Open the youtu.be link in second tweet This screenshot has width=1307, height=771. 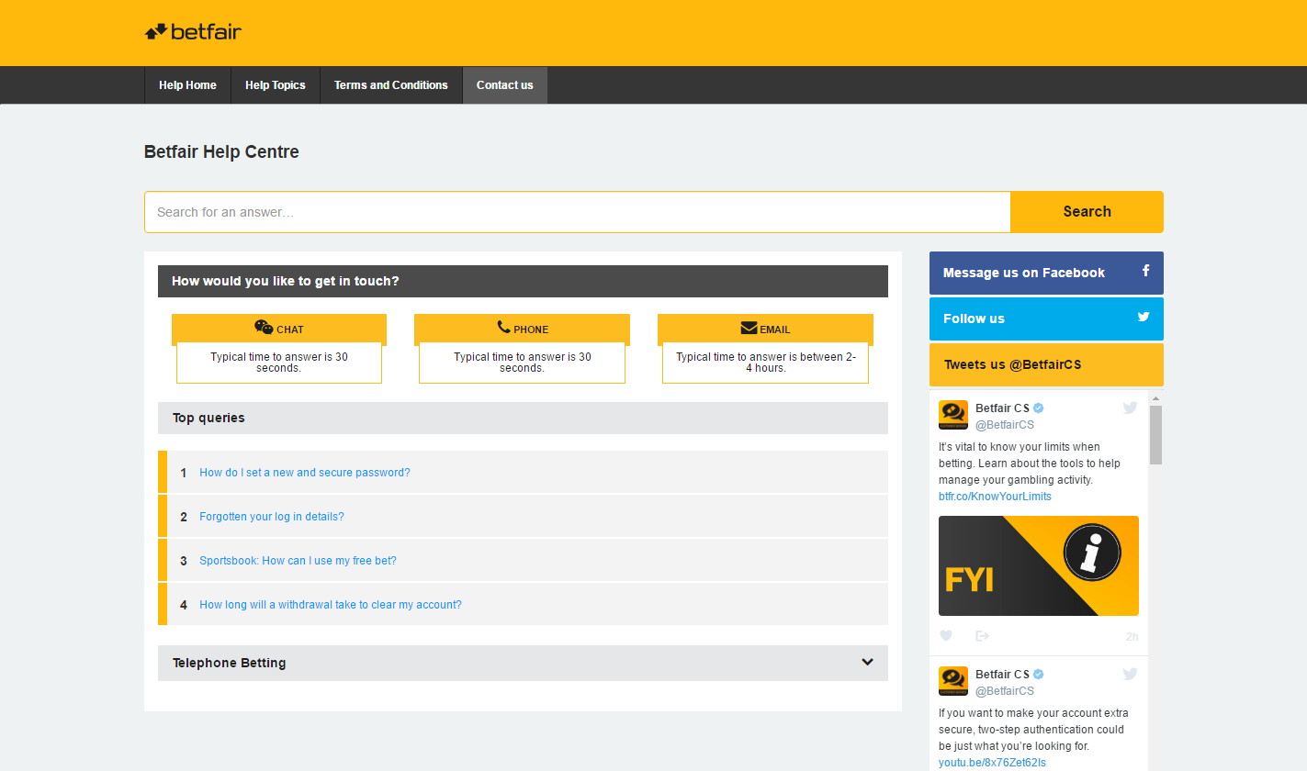[992, 763]
